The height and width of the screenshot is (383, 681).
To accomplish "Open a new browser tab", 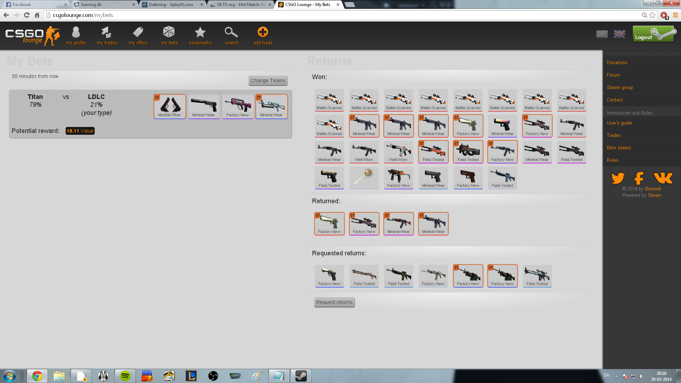I will click(x=350, y=5).
